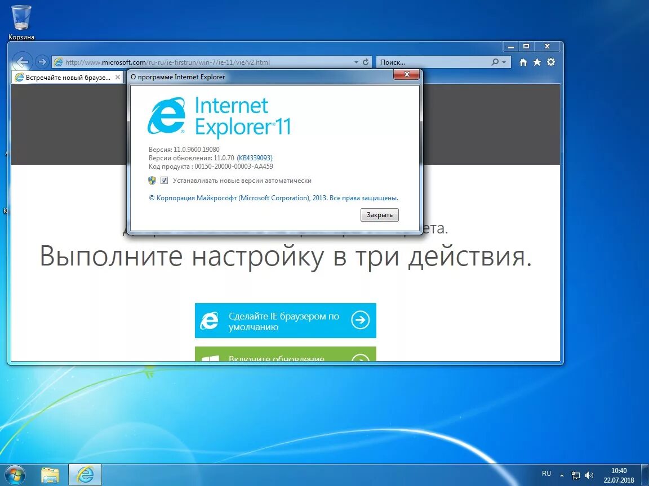Open the volume speaker tray icon
The height and width of the screenshot is (486, 649).
(589, 475)
